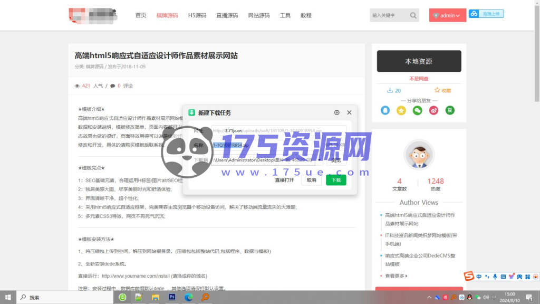Click the green download manager logo icon
The width and height of the screenshot is (540, 304).
pyautogui.click(x=191, y=113)
